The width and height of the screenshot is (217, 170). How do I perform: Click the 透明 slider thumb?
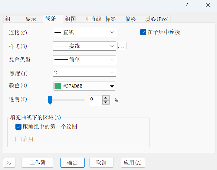point(50,100)
